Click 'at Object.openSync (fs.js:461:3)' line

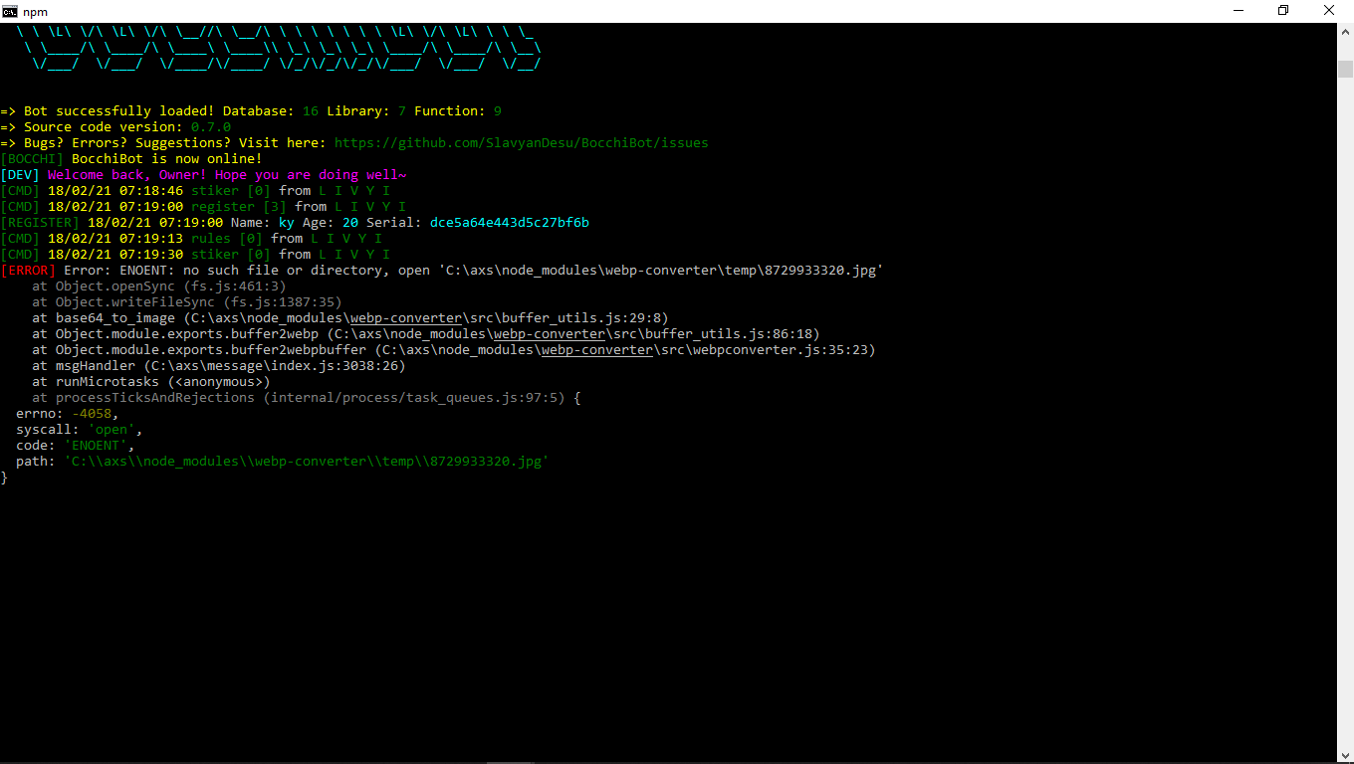(159, 286)
